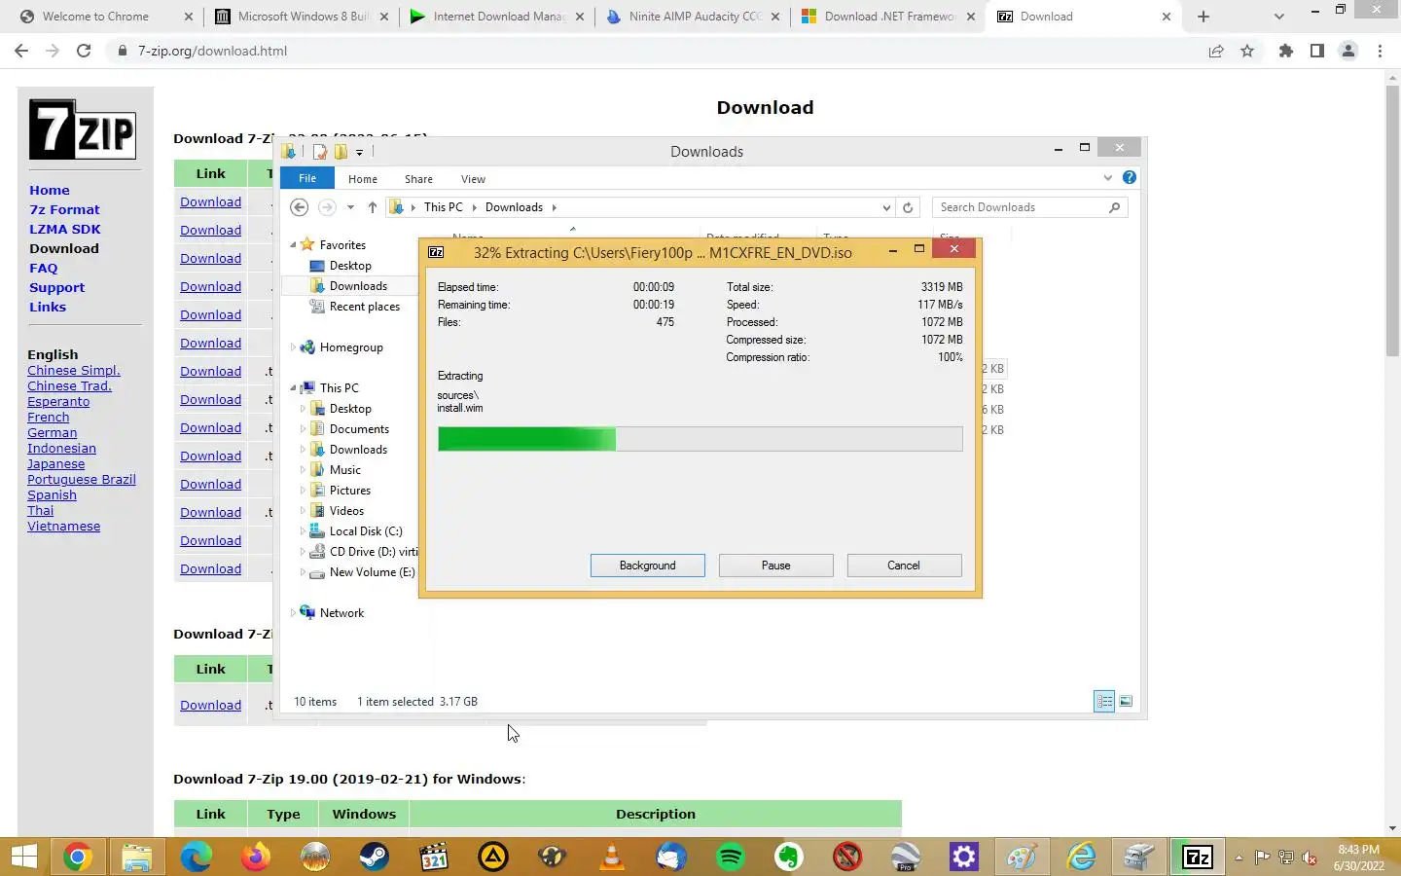Click New Folder icon in Explorer title bar

point(341,151)
